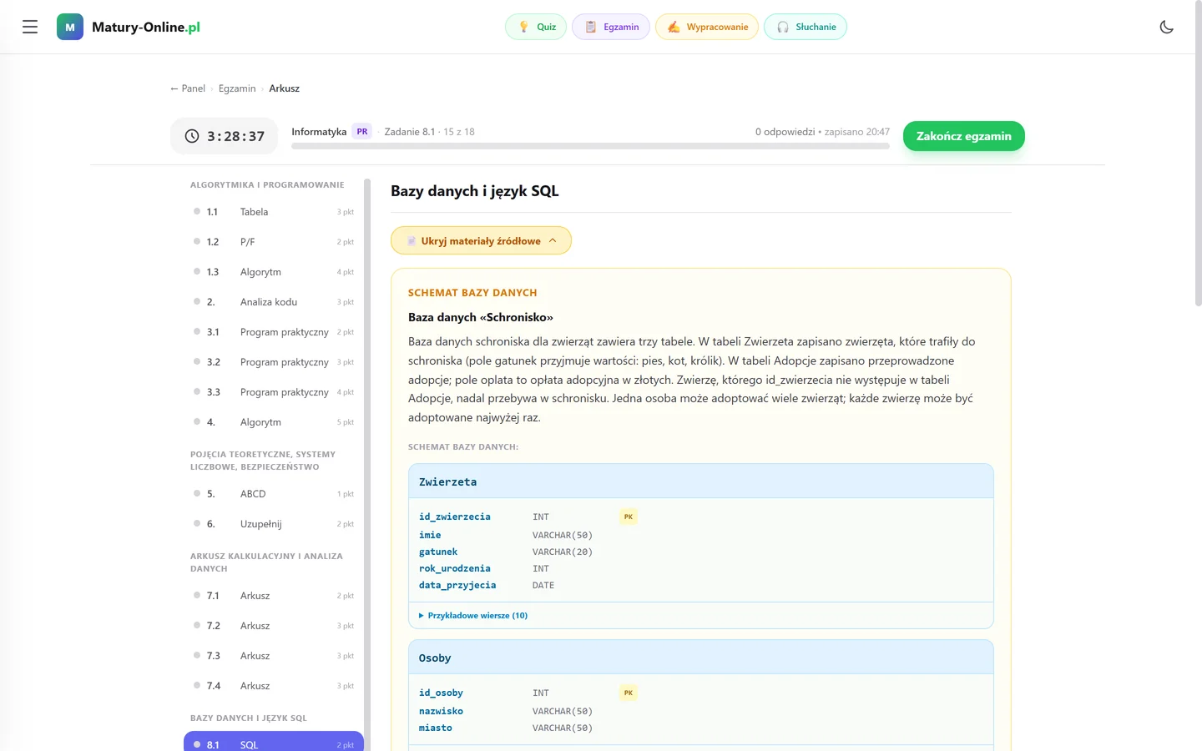
Task: Click the PR level badge
Action: click(x=362, y=132)
